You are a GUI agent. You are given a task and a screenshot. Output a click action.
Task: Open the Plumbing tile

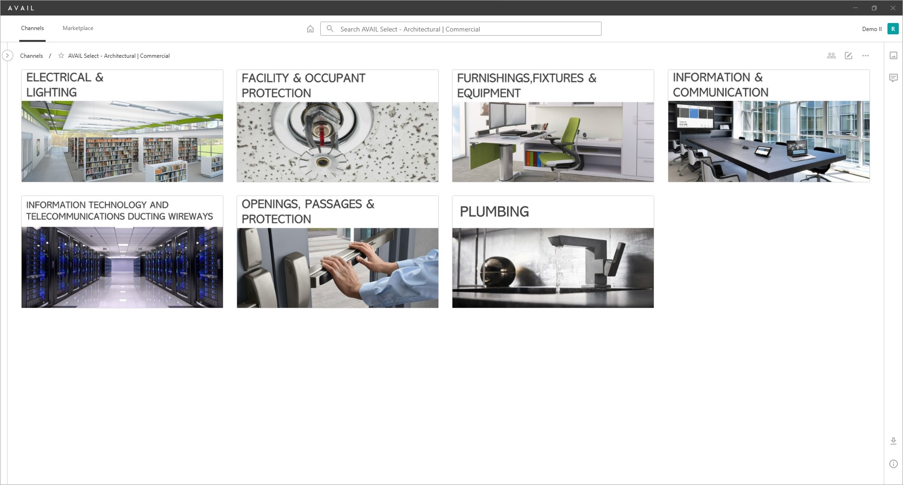coord(553,252)
